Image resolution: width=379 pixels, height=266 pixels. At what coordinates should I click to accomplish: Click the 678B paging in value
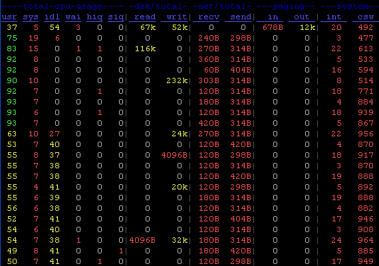pyautogui.click(x=273, y=27)
